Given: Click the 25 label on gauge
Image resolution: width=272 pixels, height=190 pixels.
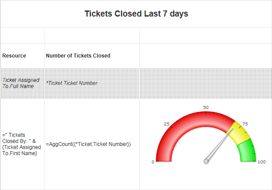Looking at the screenshot, I should [166, 124].
